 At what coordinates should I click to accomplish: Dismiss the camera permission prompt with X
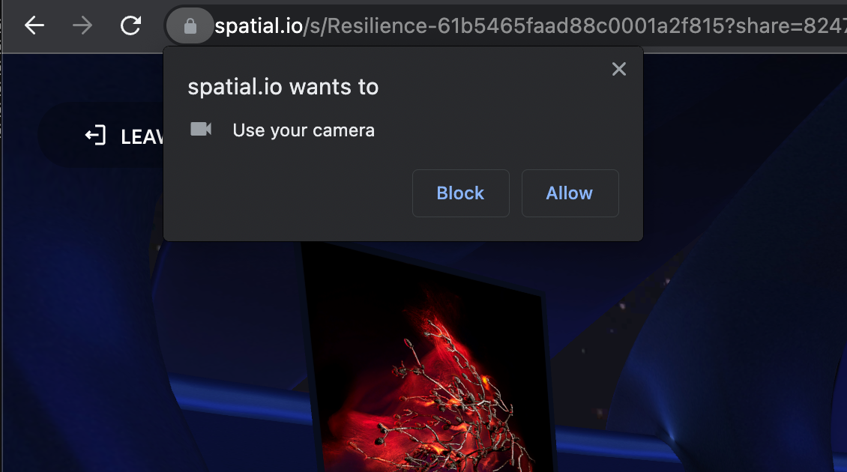(x=619, y=69)
